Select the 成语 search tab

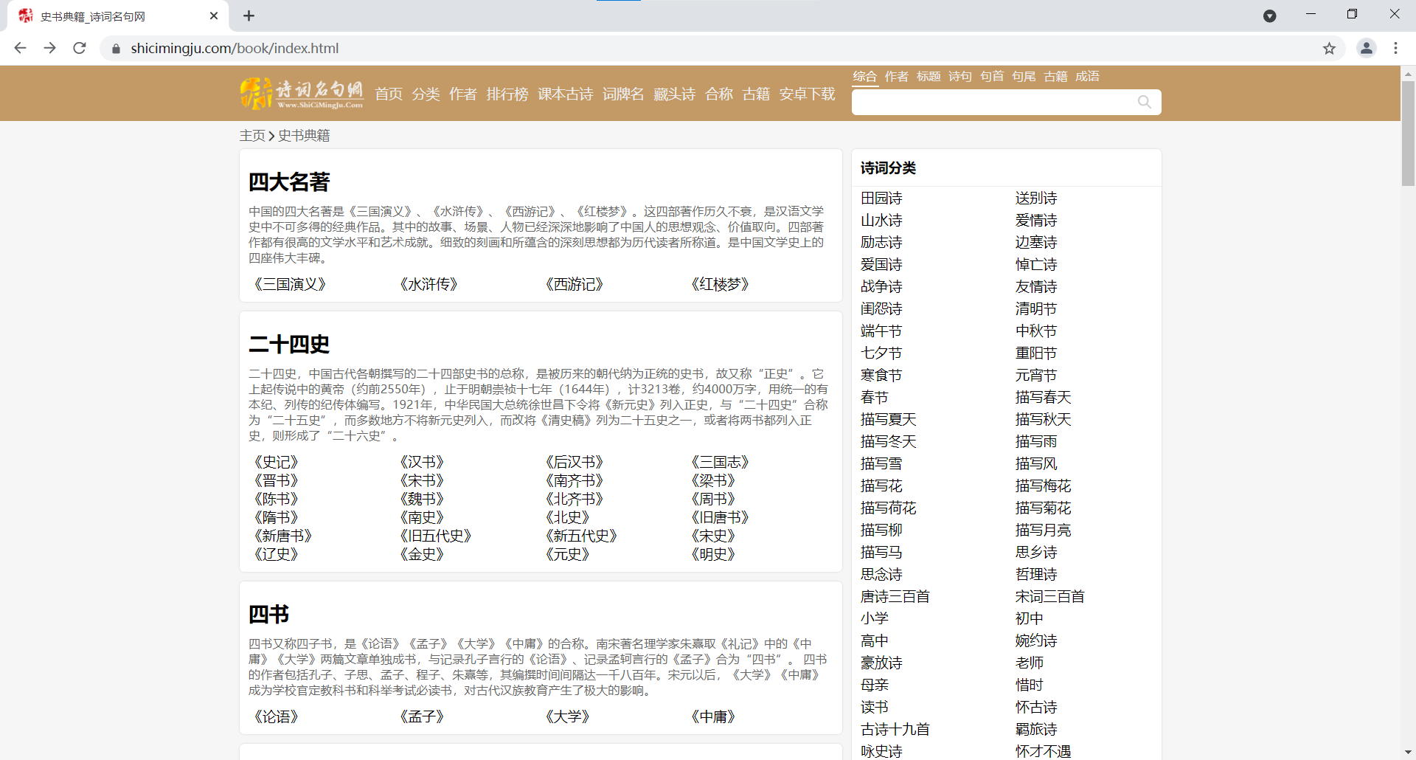tap(1086, 76)
